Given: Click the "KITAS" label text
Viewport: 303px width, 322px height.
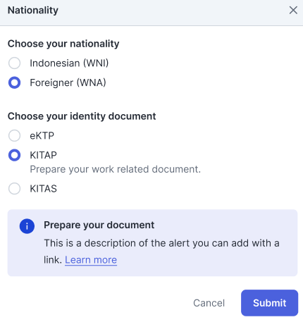Looking at the screenshot, I should pos(43,189).
